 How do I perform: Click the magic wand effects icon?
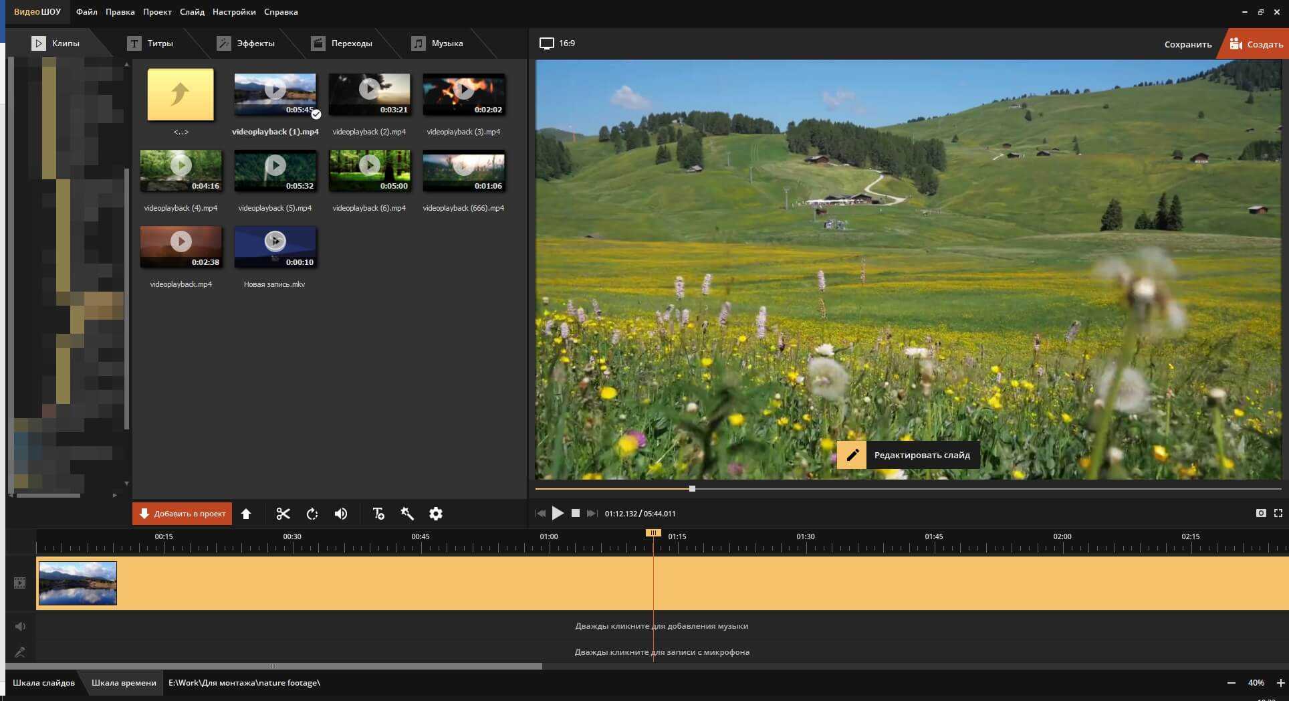pos(406,514)
